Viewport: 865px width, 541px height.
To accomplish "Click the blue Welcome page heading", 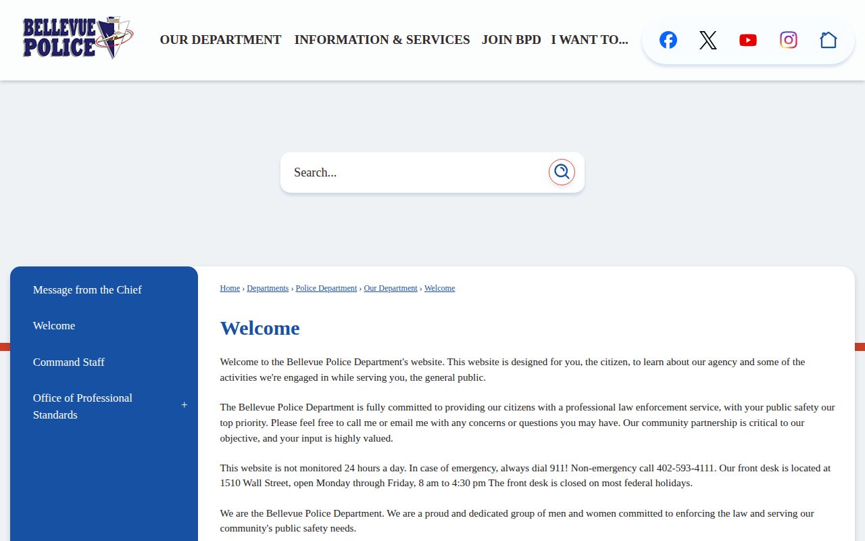I will [x=259, y=328].
